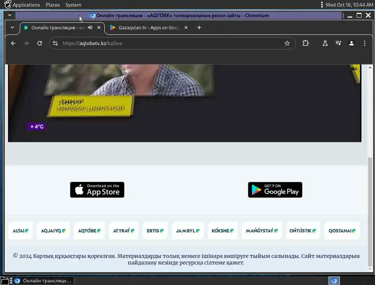
Task: Click Download on the App Store badge
Action: click(97, 190)
